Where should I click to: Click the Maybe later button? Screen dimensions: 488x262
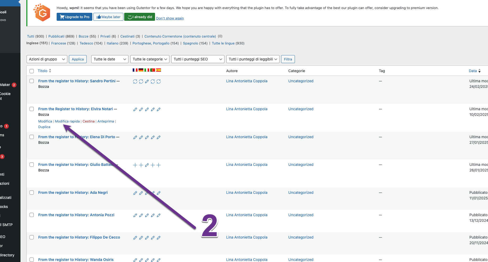coord(108,17)
